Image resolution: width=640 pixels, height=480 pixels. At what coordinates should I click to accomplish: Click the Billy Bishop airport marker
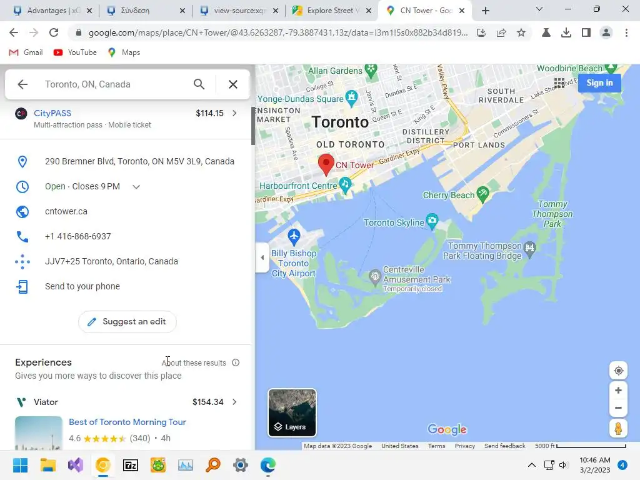point(294,236)
